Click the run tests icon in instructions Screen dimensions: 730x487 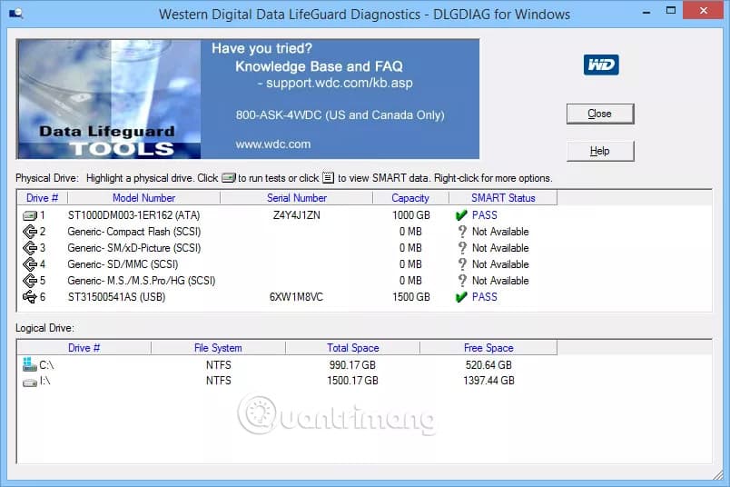[228, 178]
